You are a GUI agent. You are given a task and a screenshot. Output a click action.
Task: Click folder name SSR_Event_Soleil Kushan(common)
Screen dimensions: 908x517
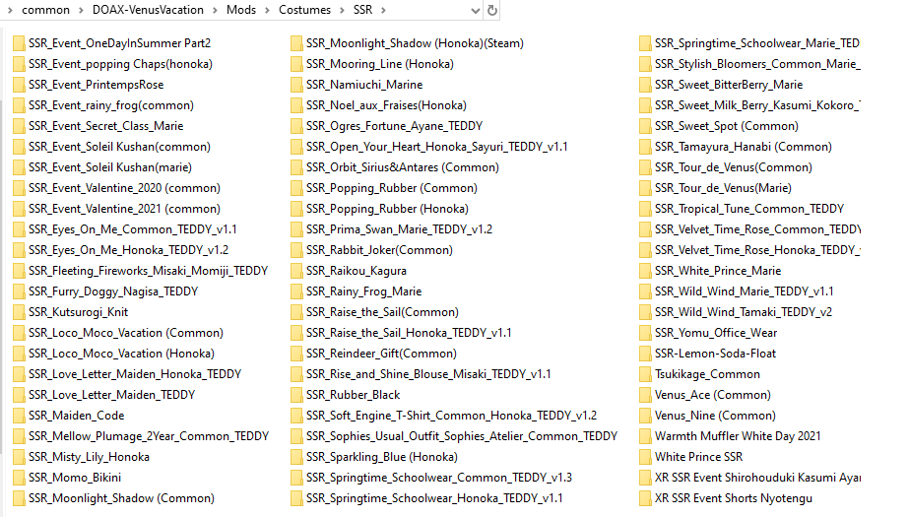coord(119,147)
